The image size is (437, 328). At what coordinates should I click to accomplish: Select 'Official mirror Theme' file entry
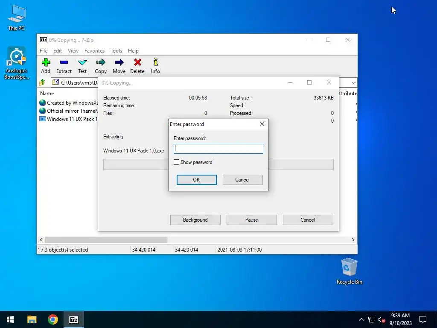click(69, 111)
